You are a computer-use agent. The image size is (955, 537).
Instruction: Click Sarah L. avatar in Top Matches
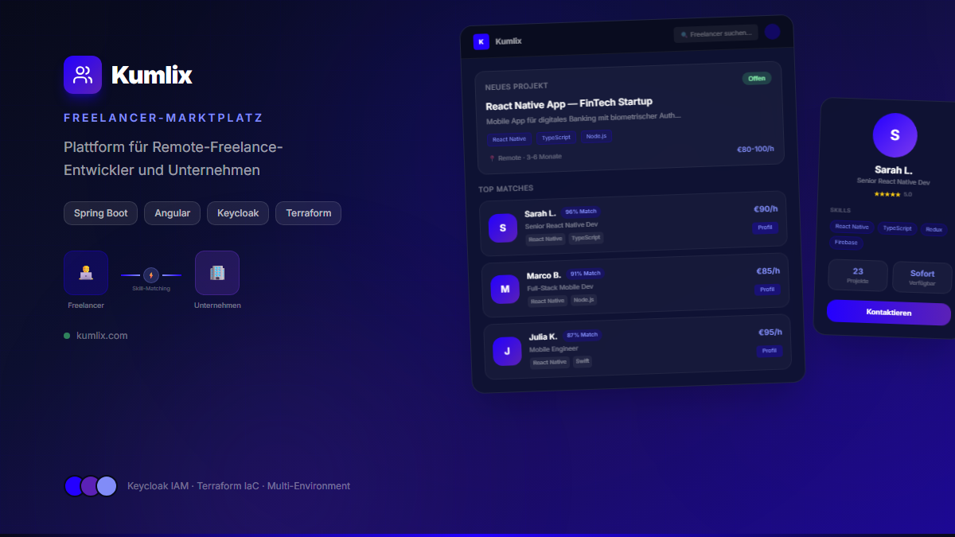[x=502, y=228]
